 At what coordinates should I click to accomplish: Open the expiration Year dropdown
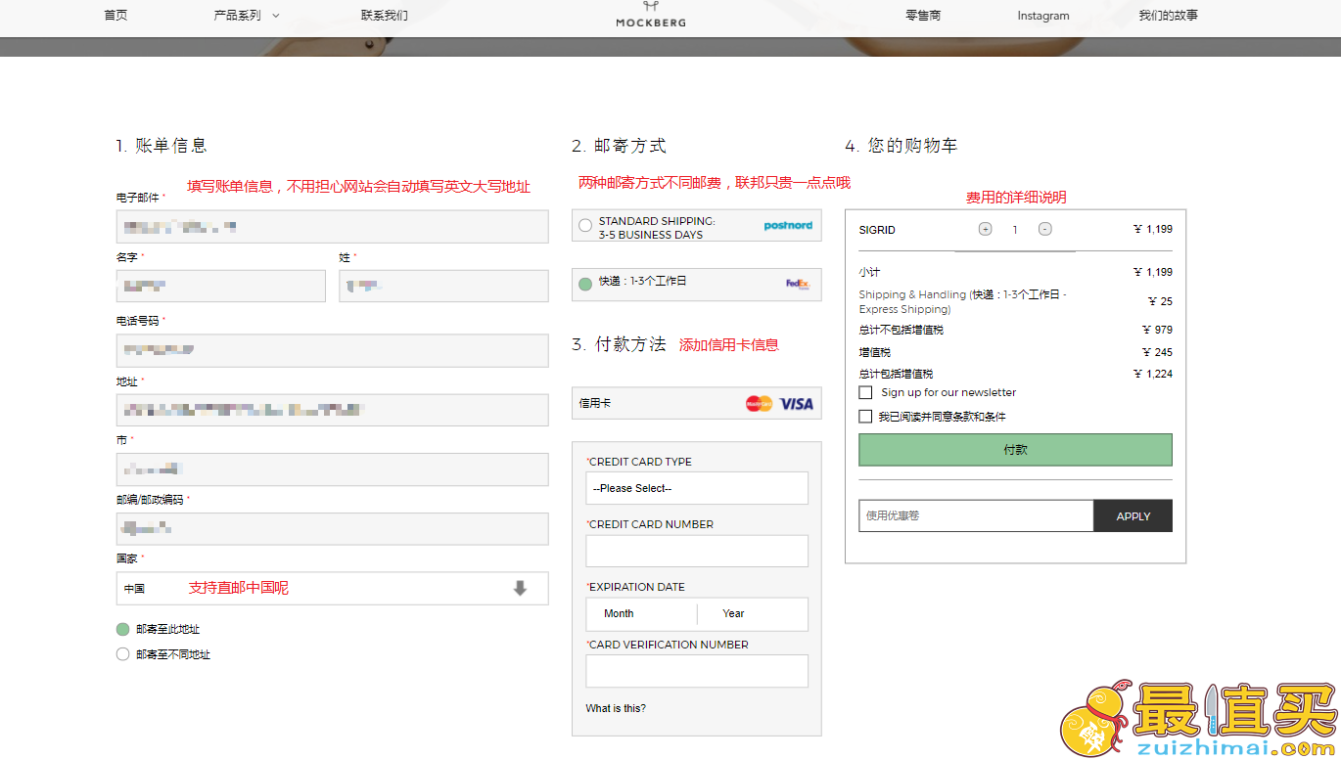click(x=753, y=614)
